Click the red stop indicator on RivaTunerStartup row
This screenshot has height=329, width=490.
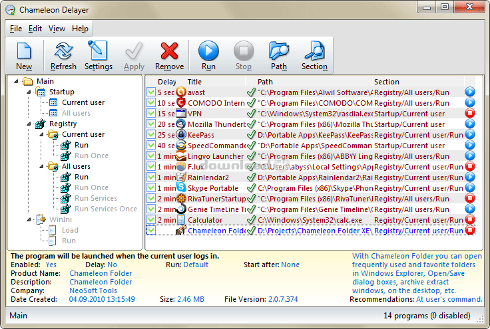[469, 198]
